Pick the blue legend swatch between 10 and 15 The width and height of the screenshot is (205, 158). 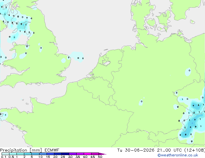[x=43, y=154]
